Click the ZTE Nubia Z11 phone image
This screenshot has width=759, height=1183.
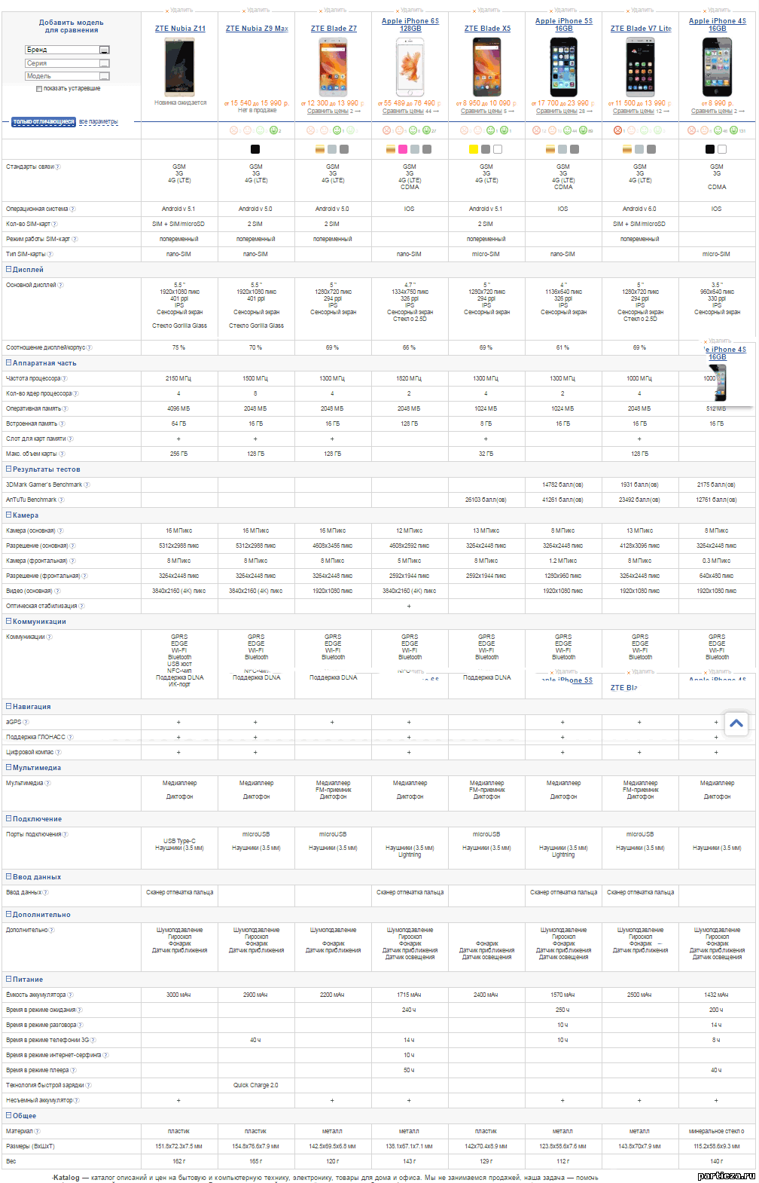coord(180,66)
